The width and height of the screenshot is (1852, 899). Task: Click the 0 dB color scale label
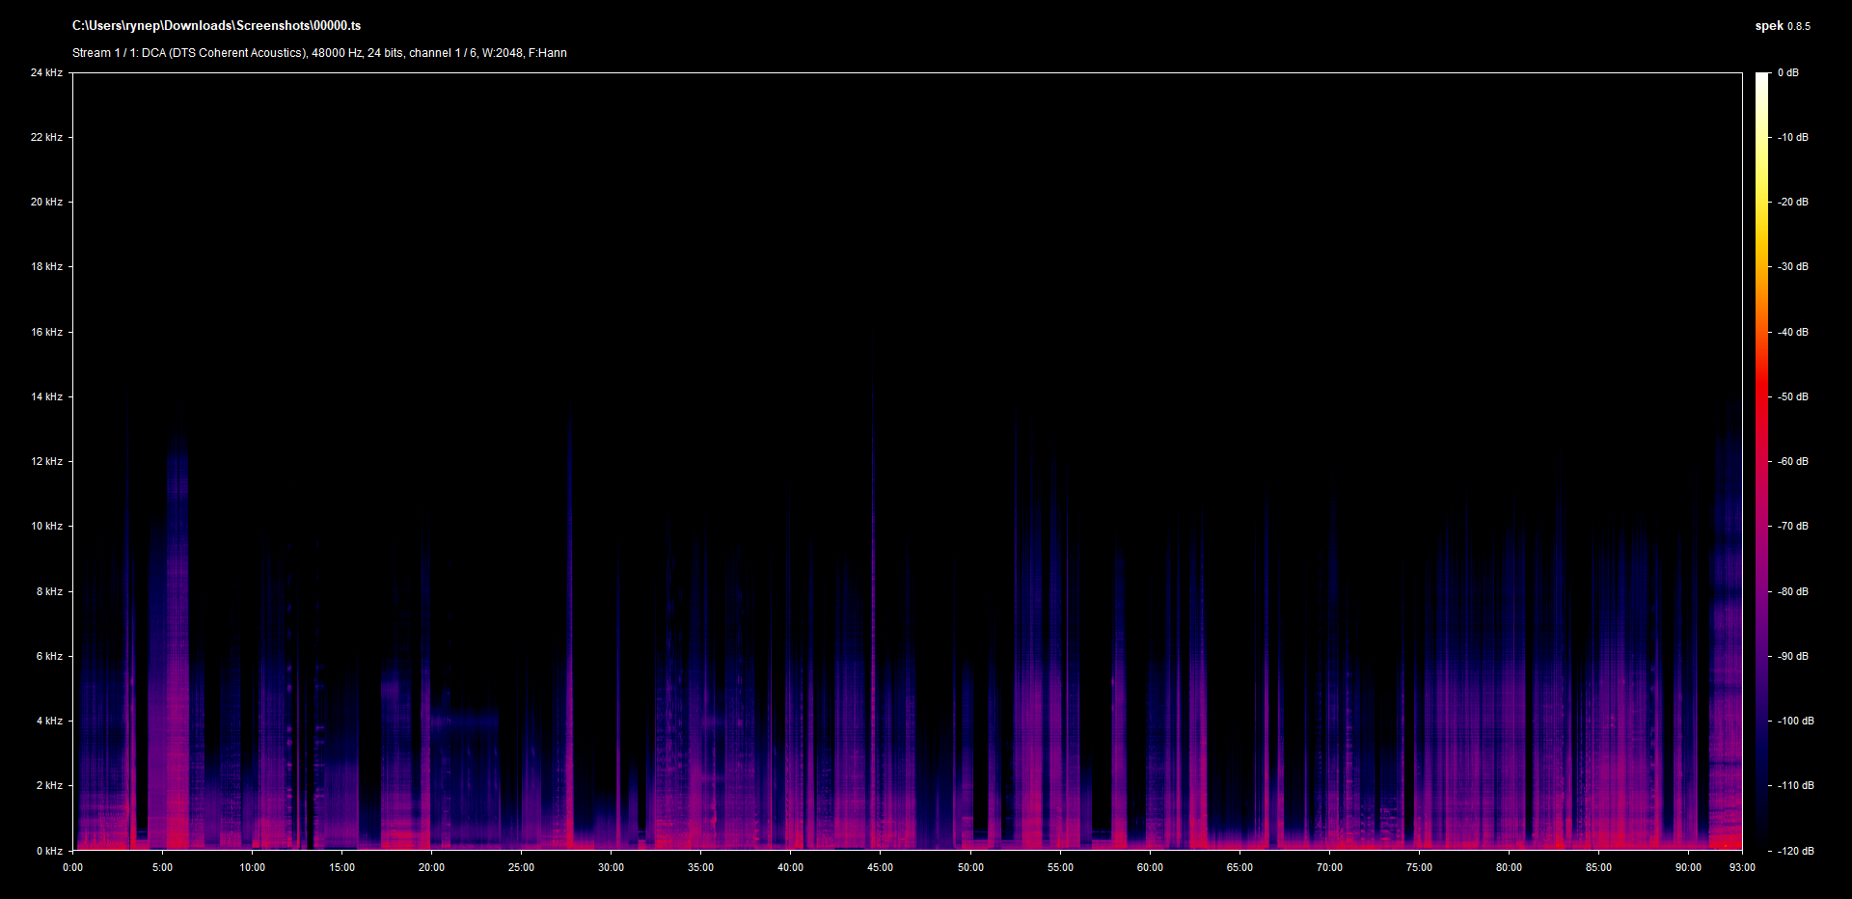[x=1787, y=72]
